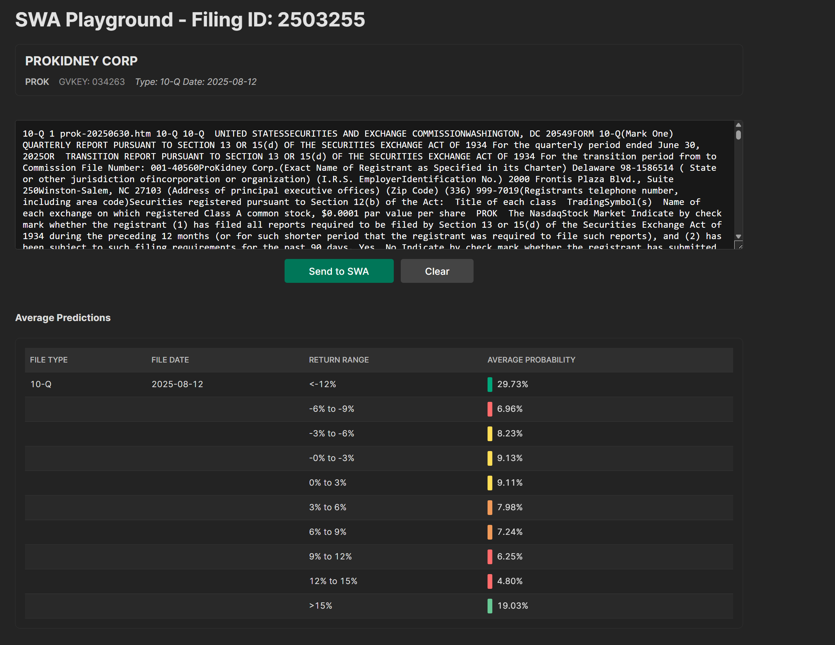This screenshot has height=645, width=835.
Task: Click the green probability bar beside 29.73%
Action: (490, 385)
